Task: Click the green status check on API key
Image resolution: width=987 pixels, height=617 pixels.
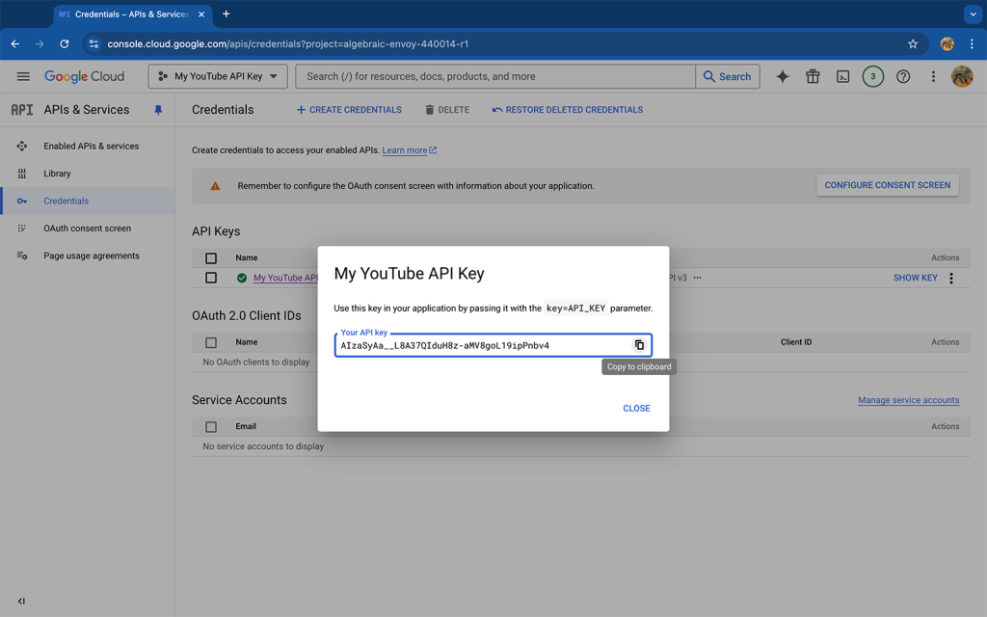Action: (242, 278)
